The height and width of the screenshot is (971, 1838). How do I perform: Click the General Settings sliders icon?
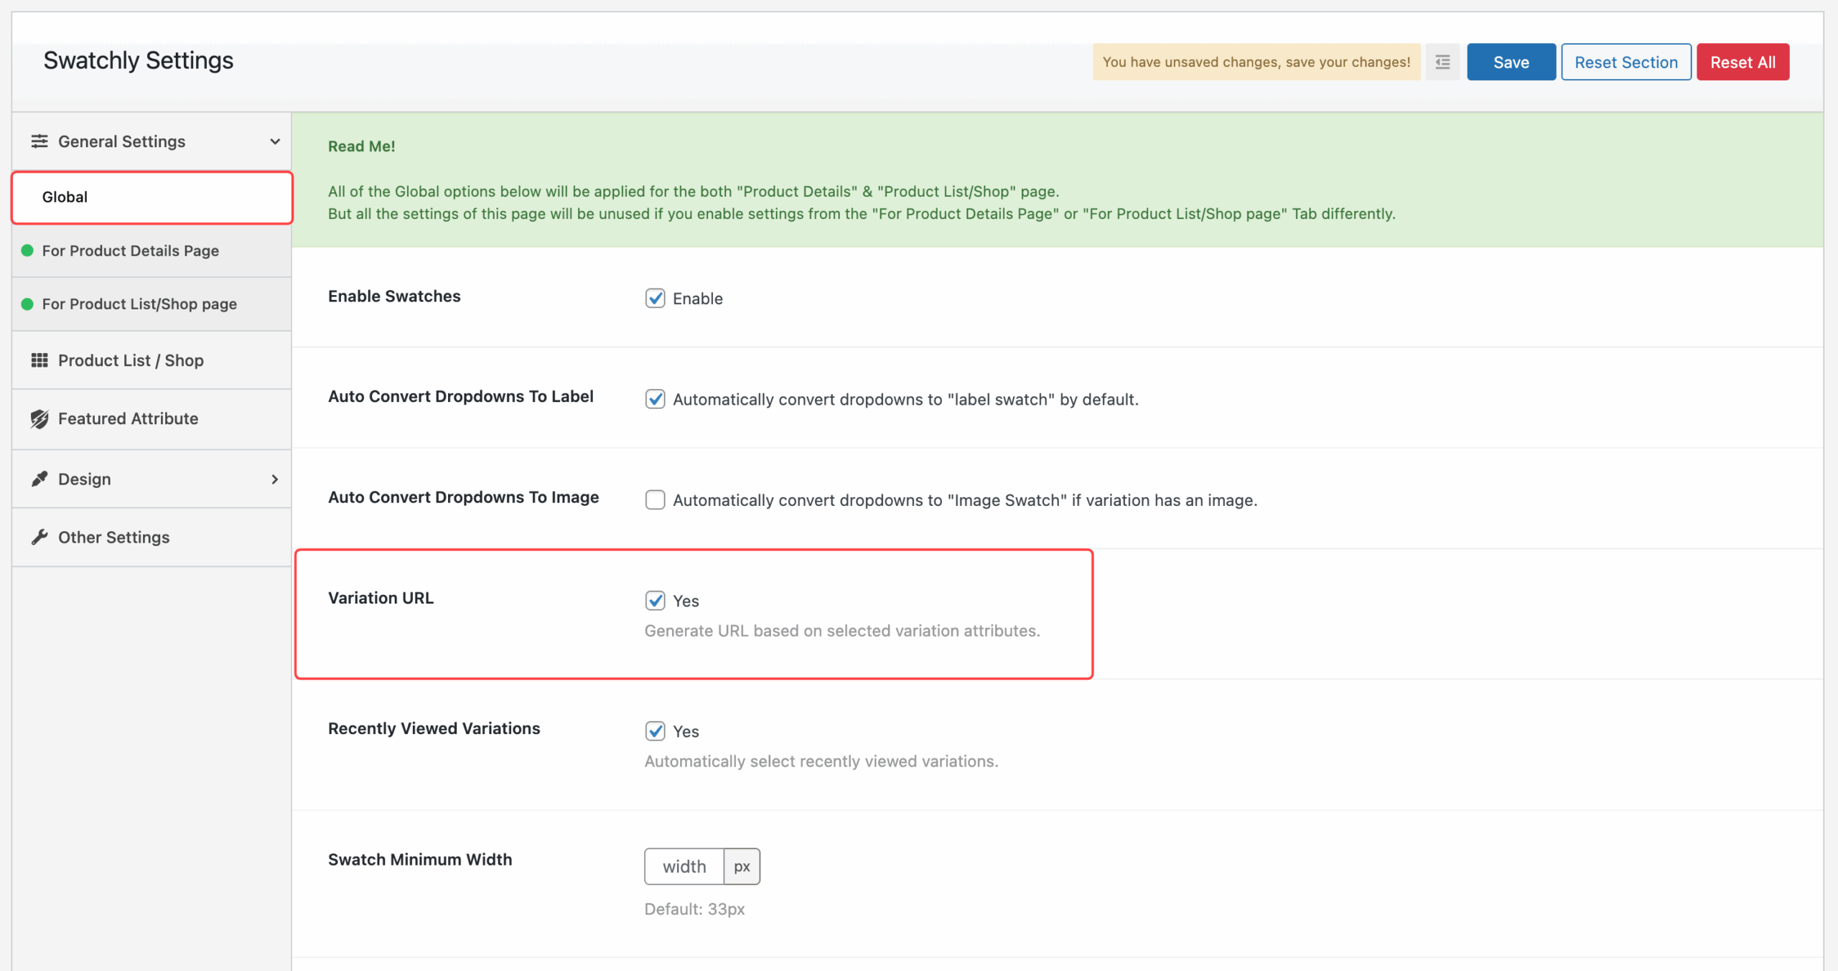coord(39,141)
